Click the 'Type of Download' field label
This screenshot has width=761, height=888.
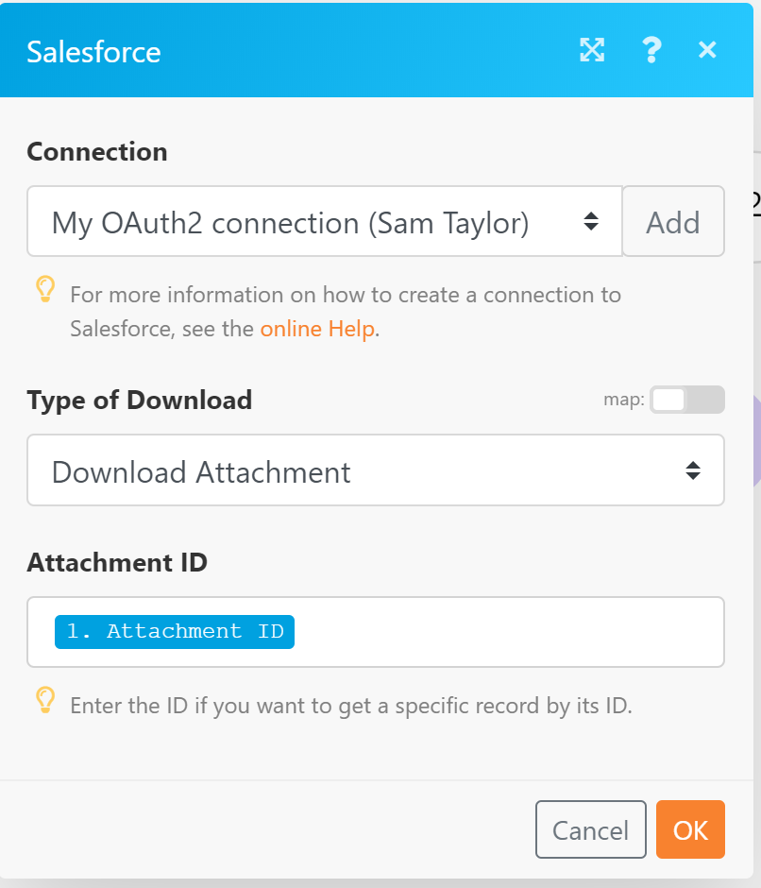point(139,400)
